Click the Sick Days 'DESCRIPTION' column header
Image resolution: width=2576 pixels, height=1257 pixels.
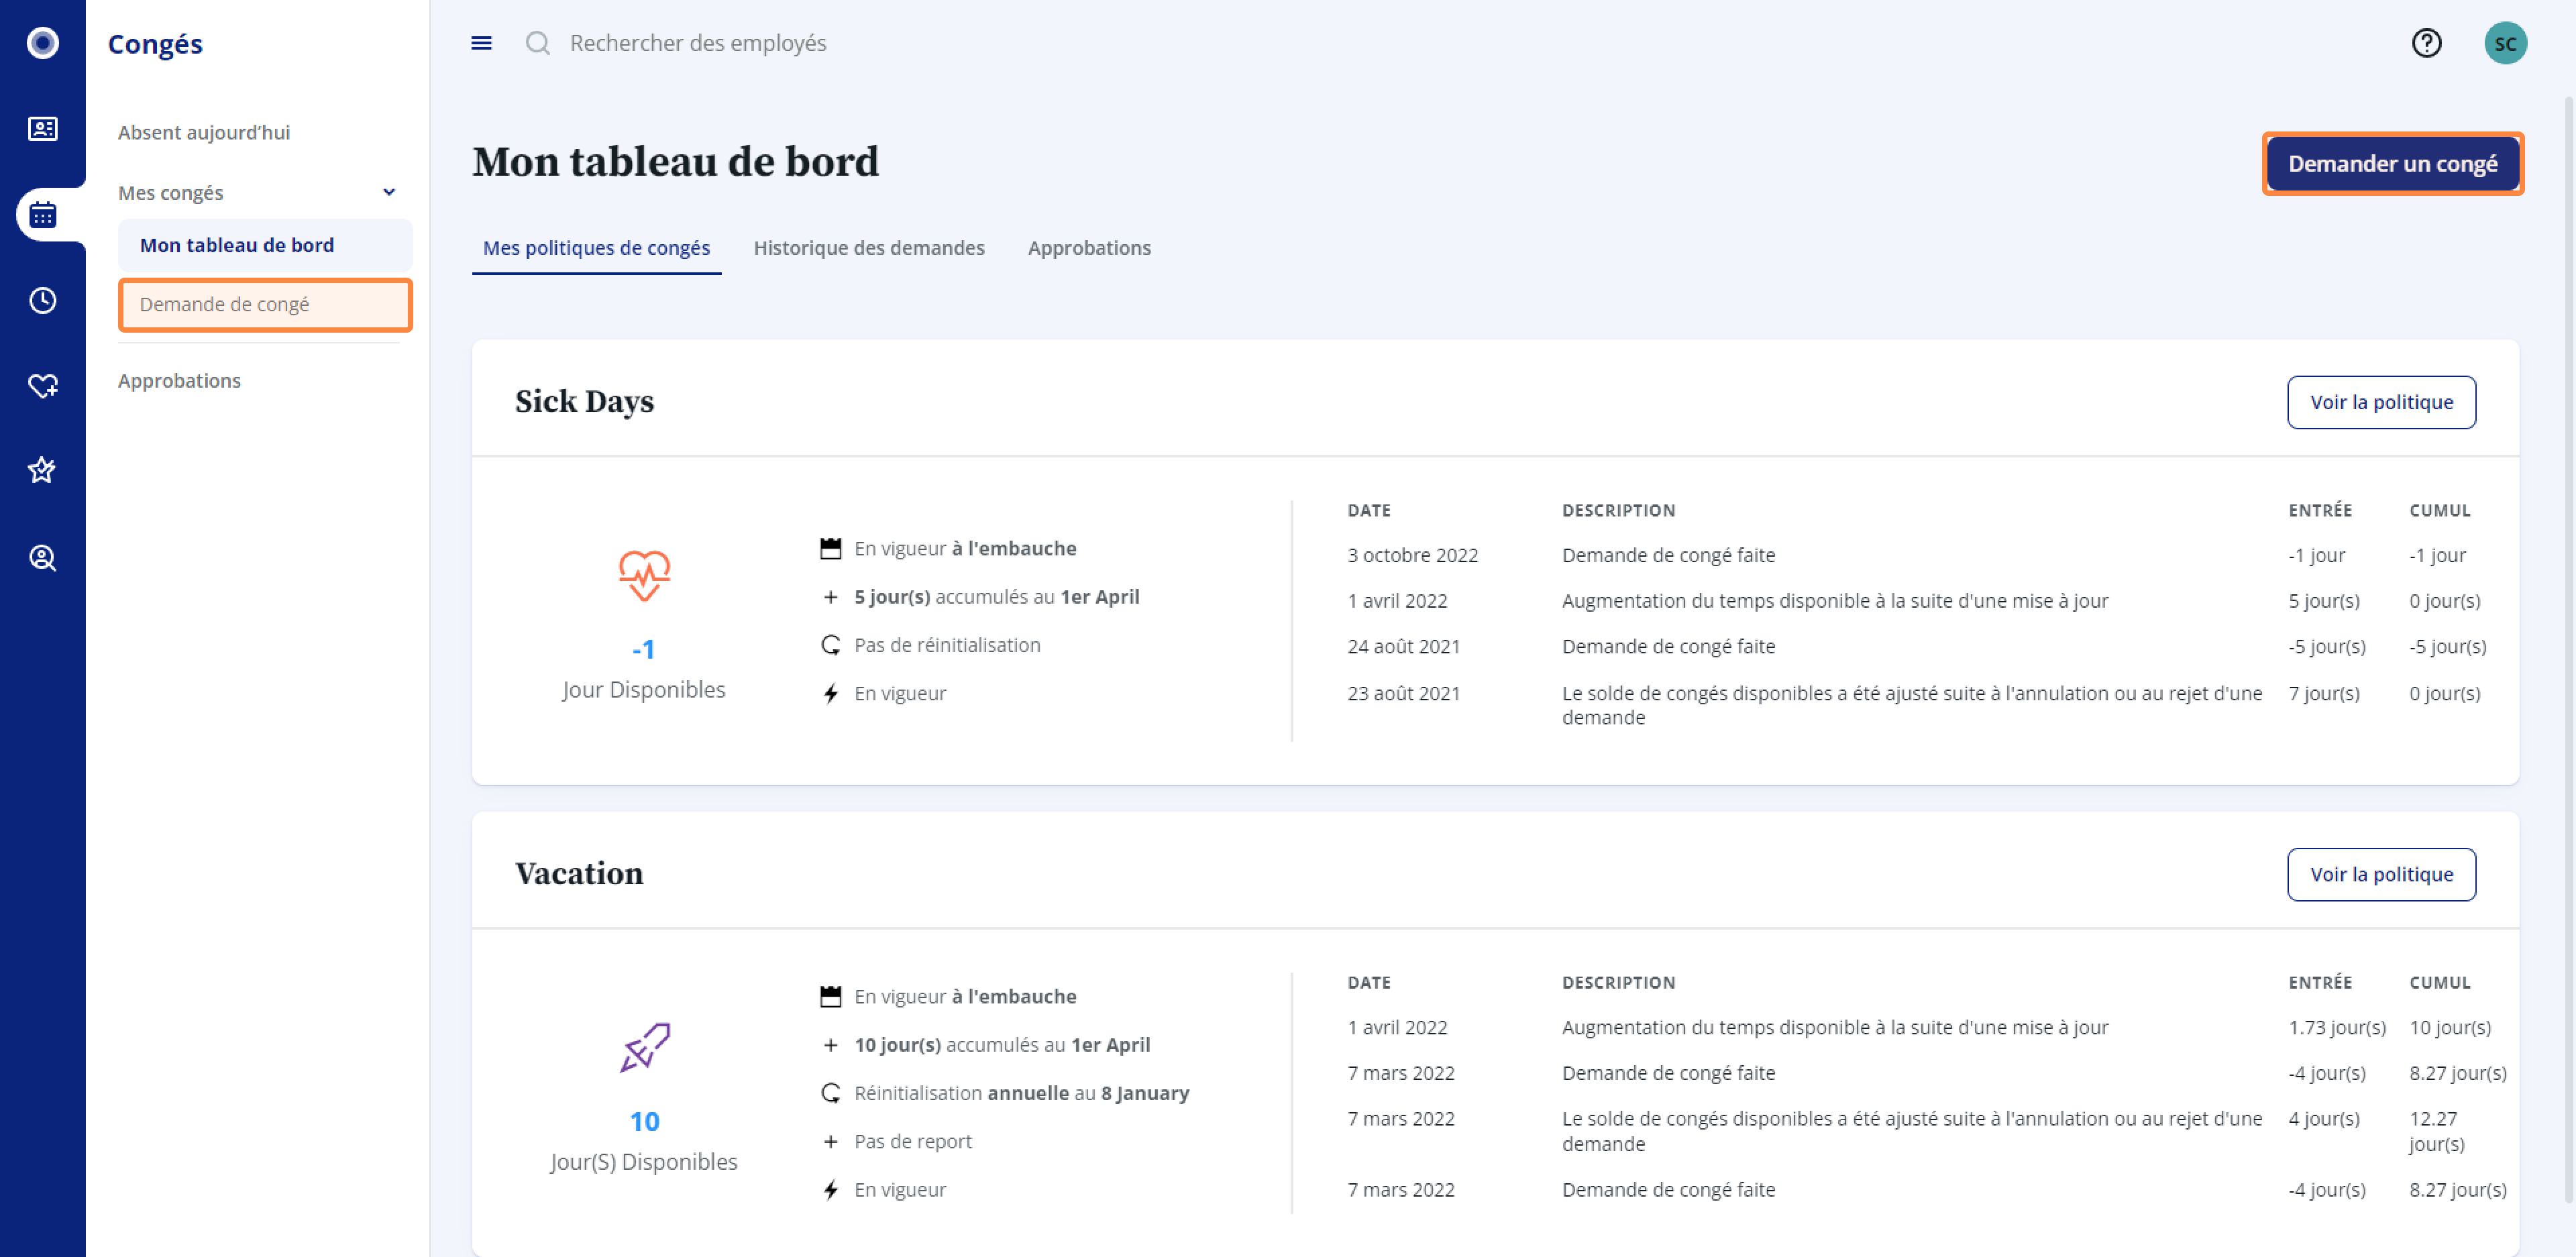(1618, 510)
